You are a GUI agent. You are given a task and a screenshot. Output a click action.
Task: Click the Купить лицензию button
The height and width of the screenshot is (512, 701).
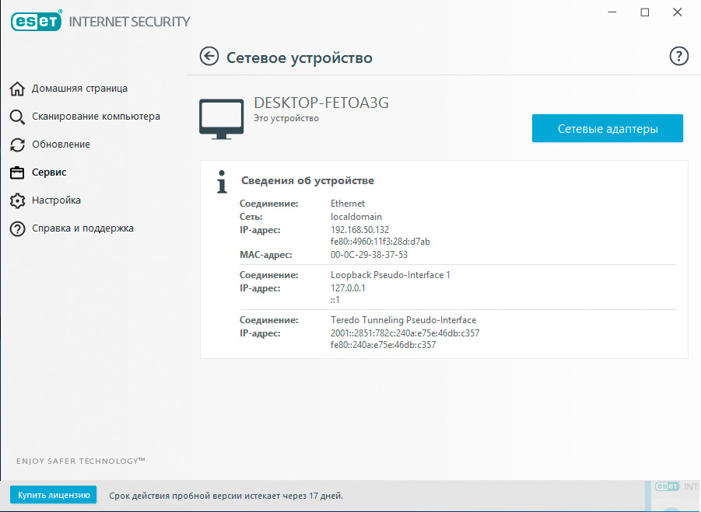pyautogui.click(x=53, y=495)
